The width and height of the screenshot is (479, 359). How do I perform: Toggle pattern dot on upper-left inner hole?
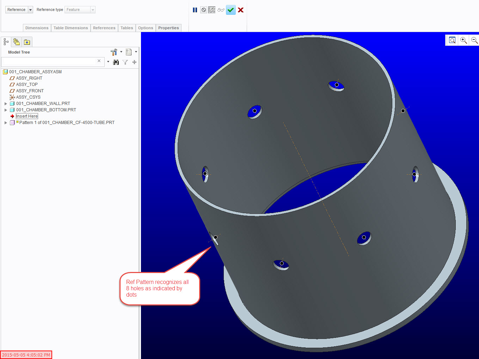tap(254, 111)
